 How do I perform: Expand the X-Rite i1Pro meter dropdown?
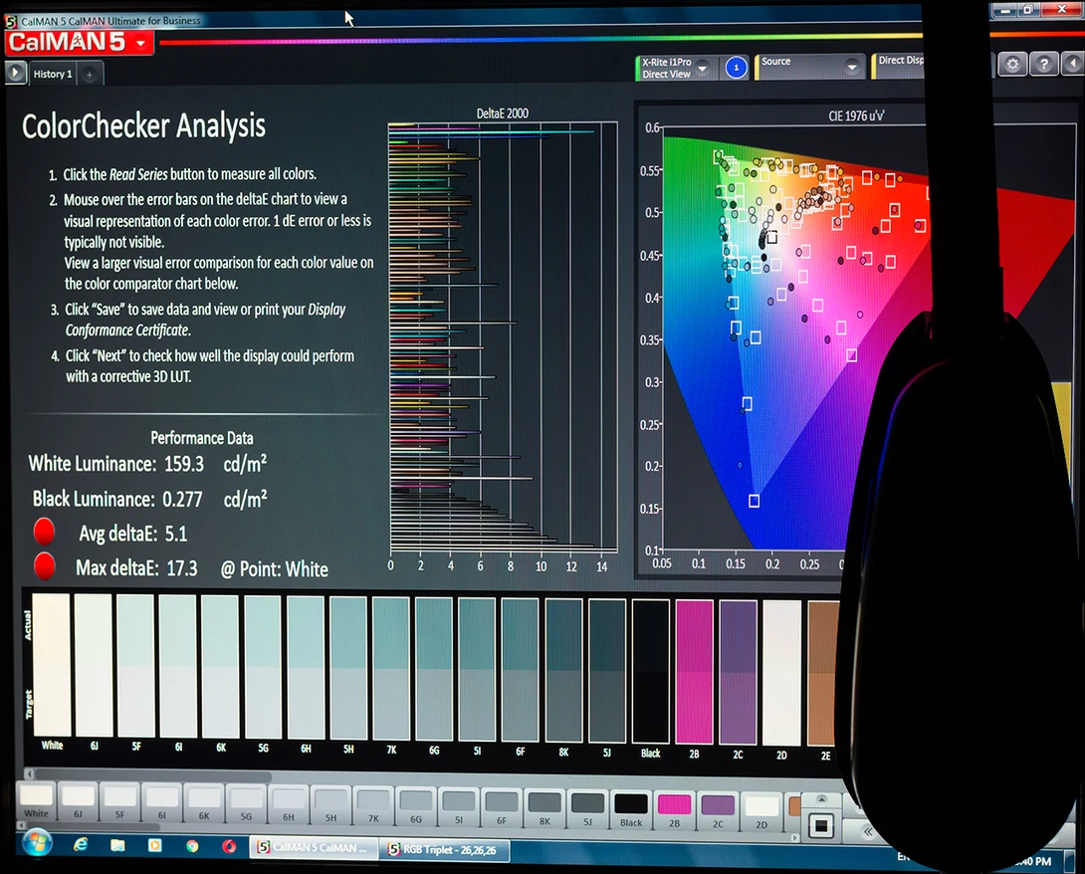(703, 68)
